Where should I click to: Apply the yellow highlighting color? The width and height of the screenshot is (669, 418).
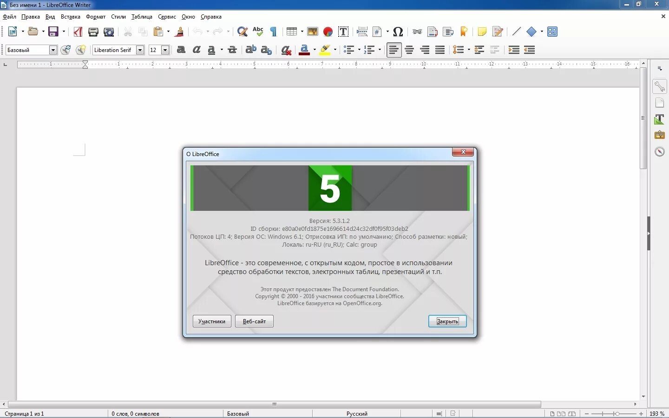[325, 50]
